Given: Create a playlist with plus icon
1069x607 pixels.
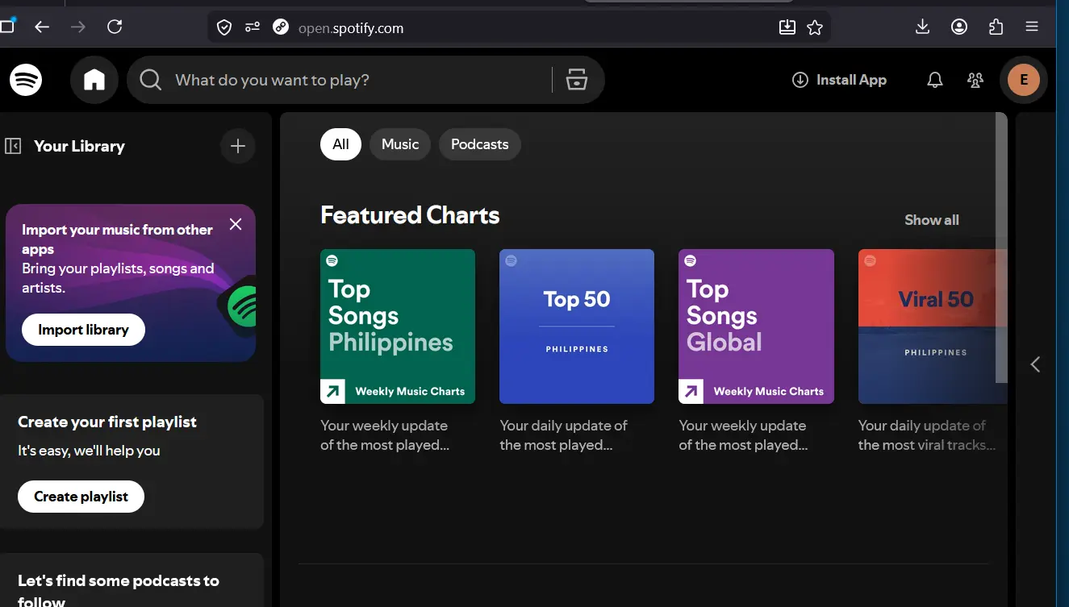Looking at the screenshot, I should pos(238,146).
